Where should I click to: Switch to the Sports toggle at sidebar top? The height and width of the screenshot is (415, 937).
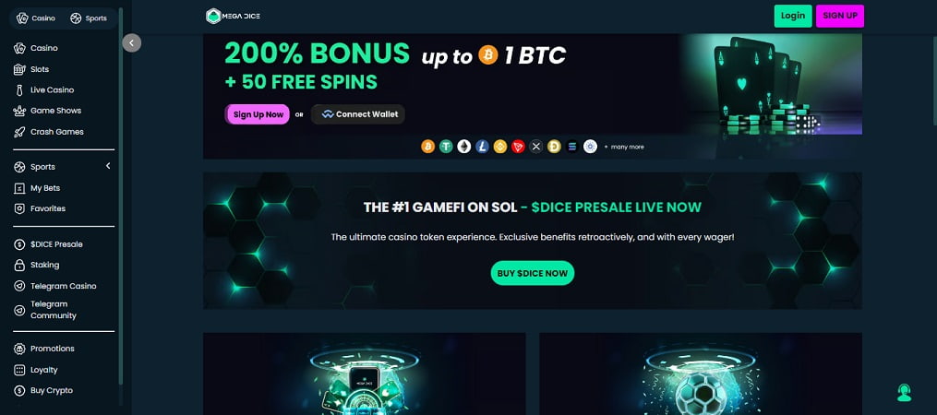click(x=89, y=18)
